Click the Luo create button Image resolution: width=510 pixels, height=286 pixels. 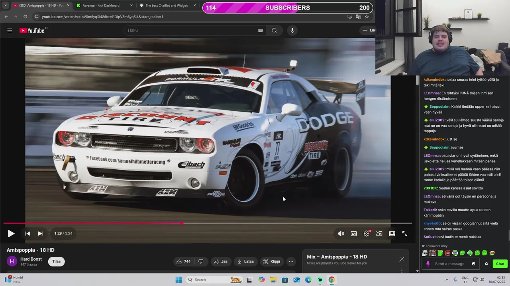[x=368, y=31]
